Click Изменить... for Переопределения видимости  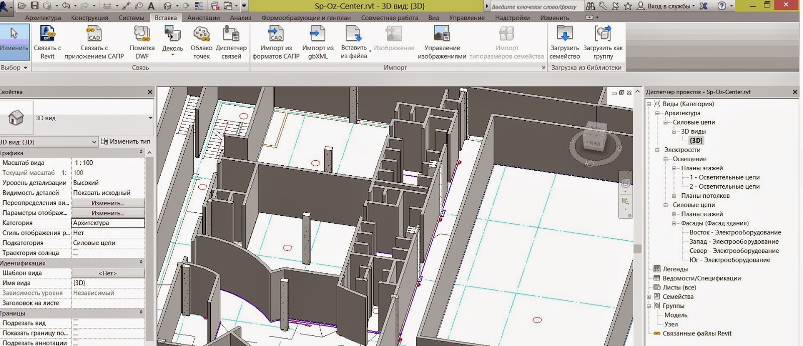tap(108, 203)
